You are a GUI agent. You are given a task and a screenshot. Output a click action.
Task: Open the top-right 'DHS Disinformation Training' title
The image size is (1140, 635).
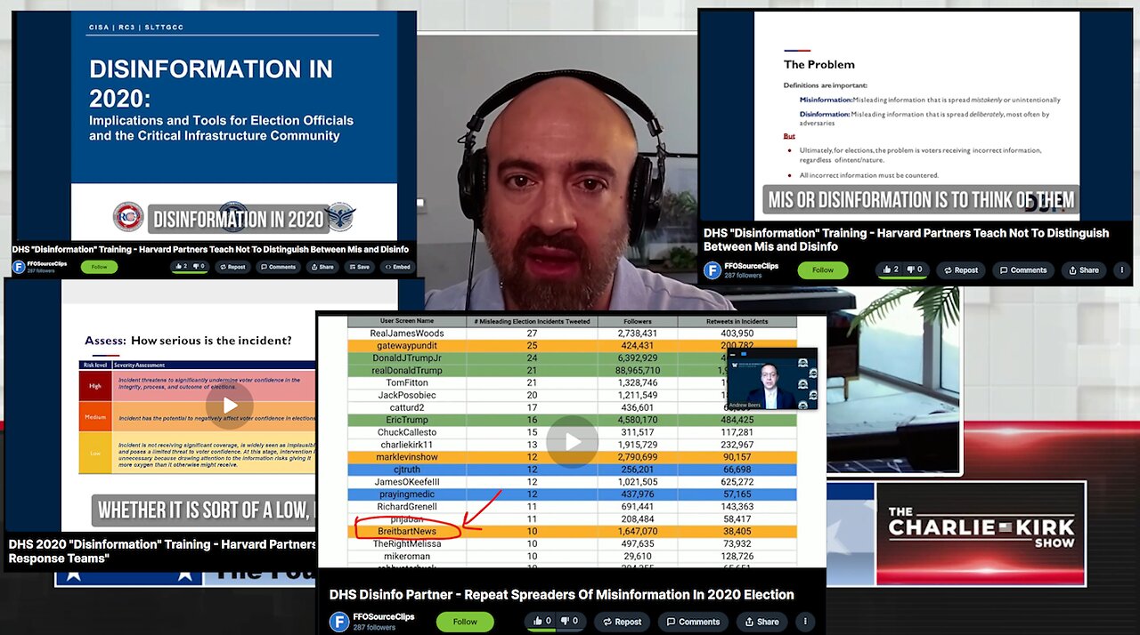point(906,239)
